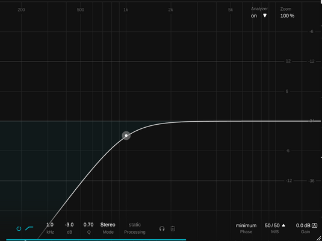Click the Analyzer 'on' value

(254, 16)
